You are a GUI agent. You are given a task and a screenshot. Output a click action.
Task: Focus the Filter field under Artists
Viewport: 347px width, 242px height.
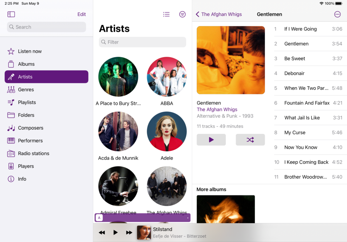143,42
